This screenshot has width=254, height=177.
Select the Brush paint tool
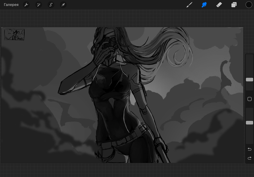coord(189,5)
